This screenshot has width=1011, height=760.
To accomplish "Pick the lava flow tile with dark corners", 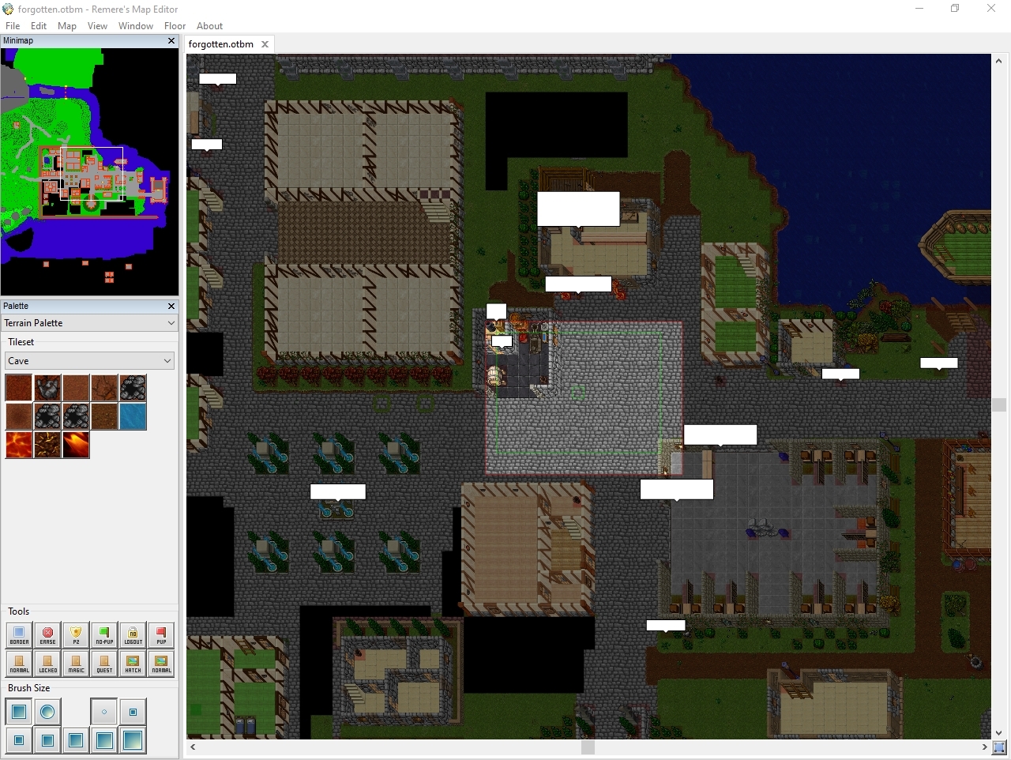I will point(76,445).
